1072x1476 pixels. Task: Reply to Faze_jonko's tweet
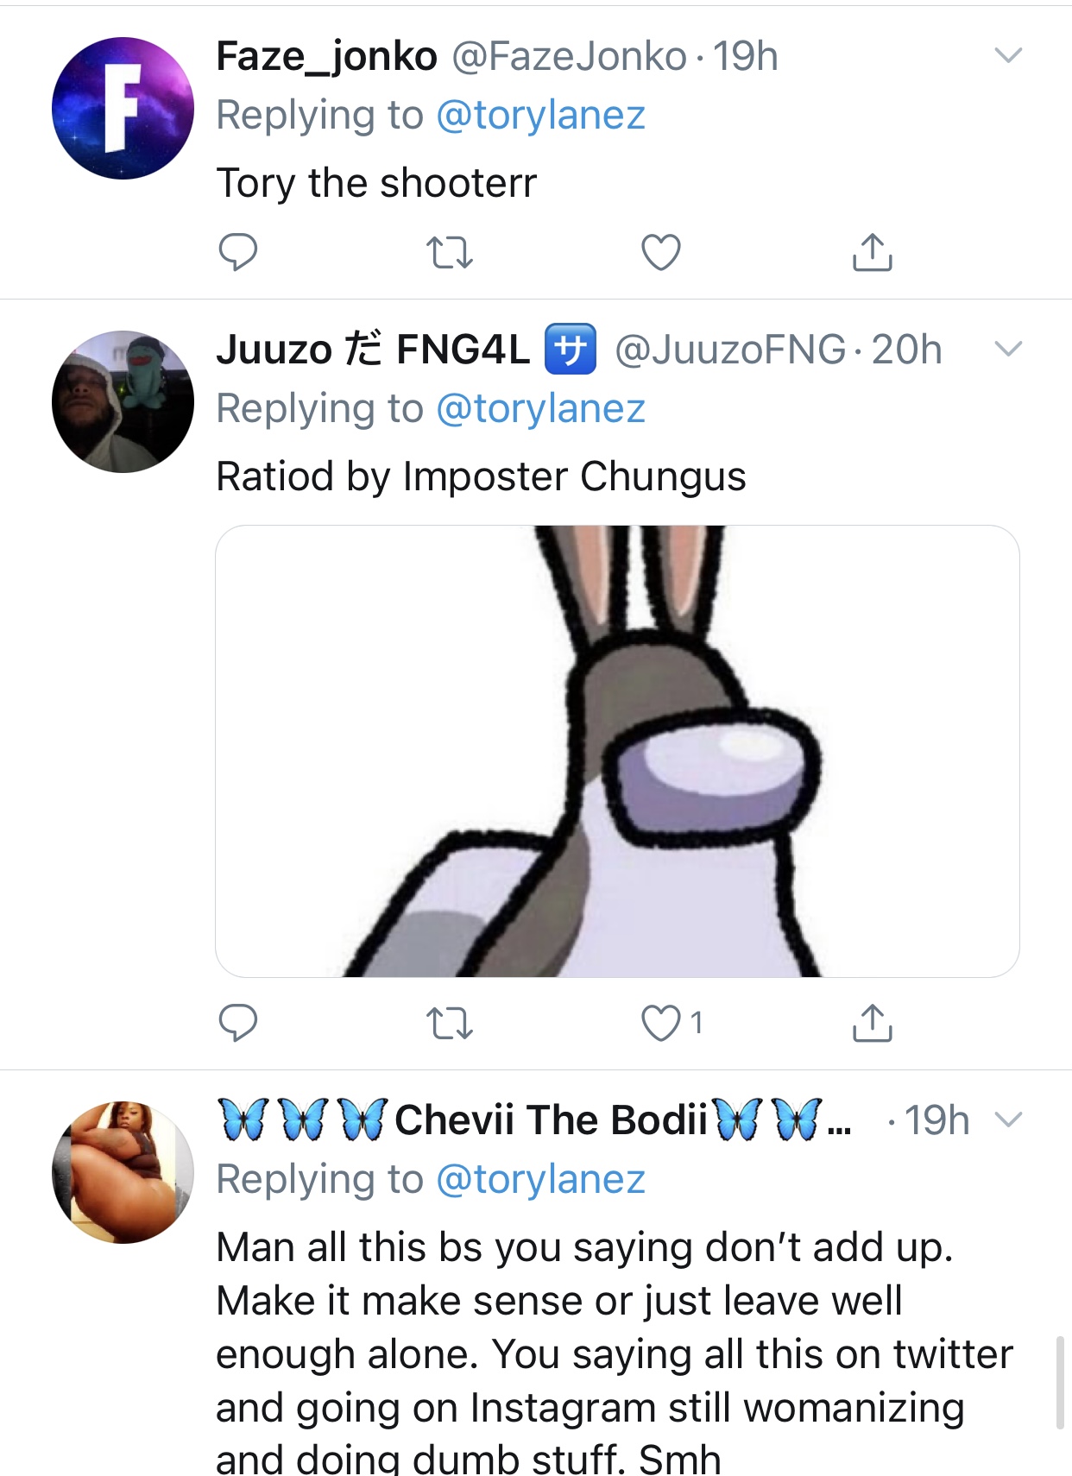[237, 252]
